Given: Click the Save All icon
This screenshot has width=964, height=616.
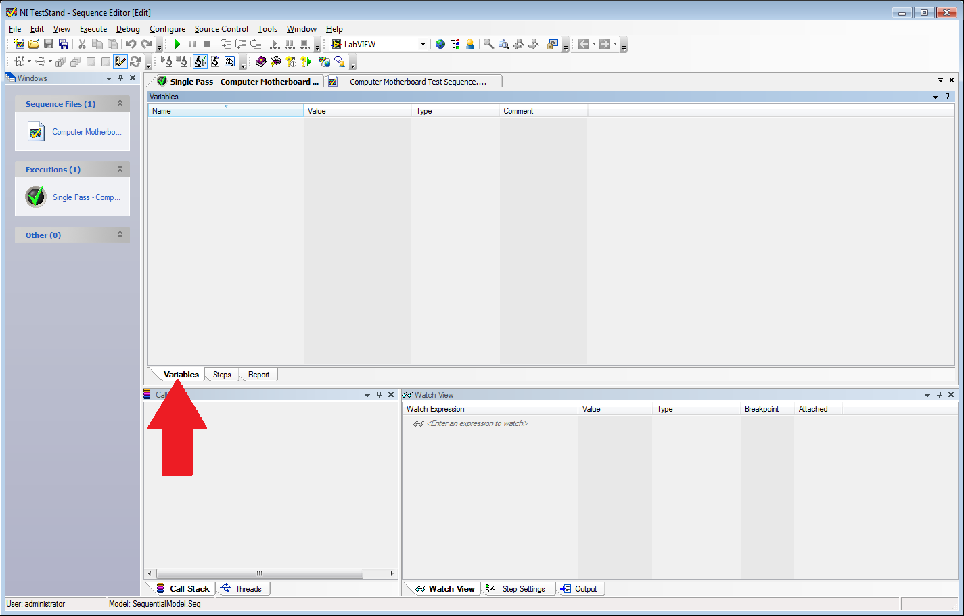Looking at the screenshot, I should [64, 44].
